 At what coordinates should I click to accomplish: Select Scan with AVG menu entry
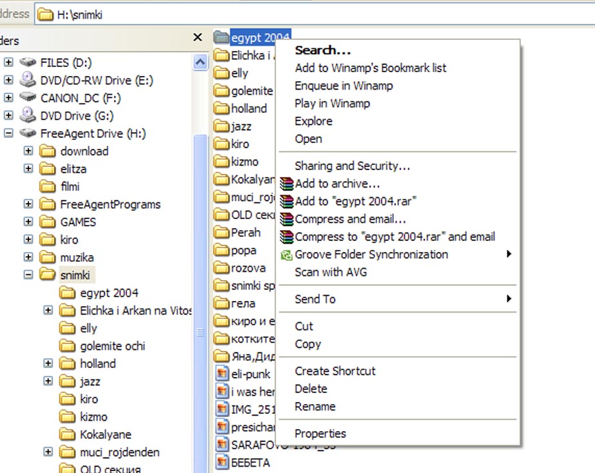(x=331, y=272)
